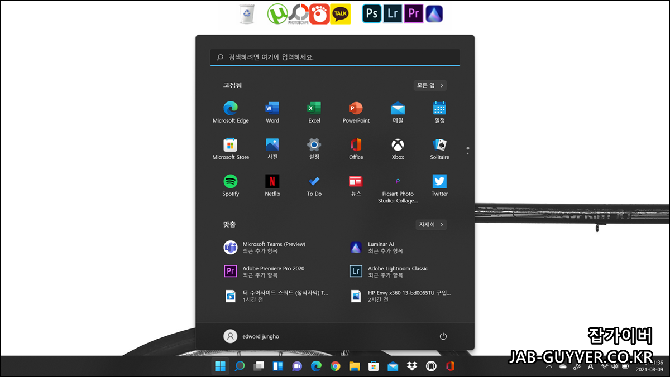Open Luminar desktop shortcut icon

(x=434, y=13)
